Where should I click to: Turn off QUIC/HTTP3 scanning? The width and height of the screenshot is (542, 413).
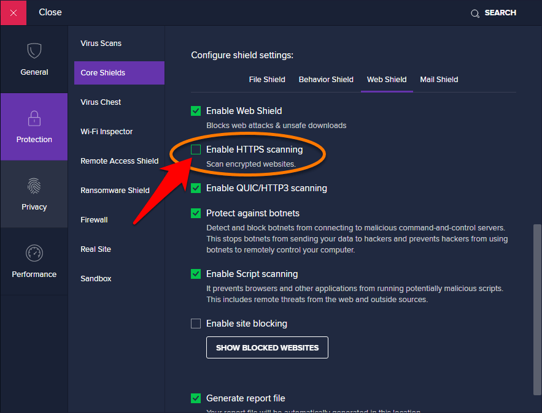(195, 188)
